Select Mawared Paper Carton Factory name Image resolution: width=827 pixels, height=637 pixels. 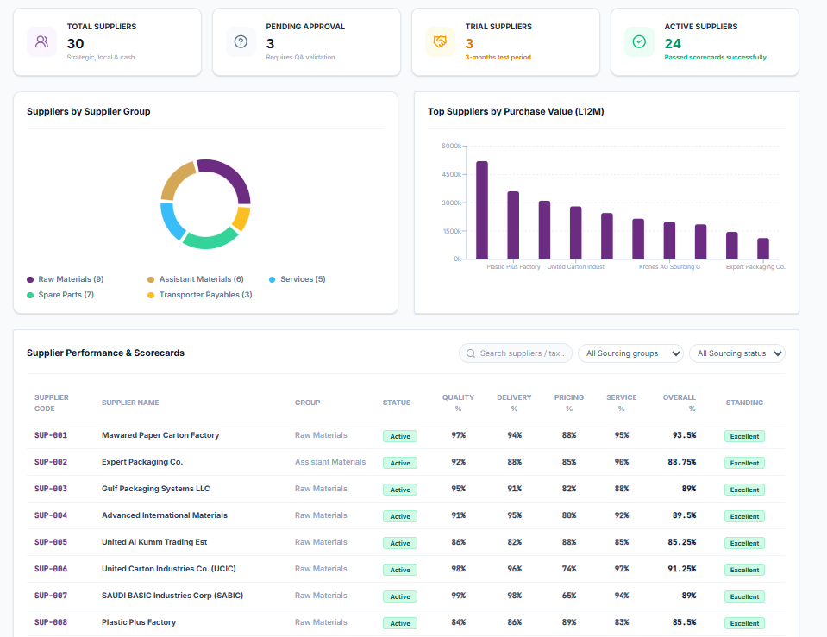160,435
